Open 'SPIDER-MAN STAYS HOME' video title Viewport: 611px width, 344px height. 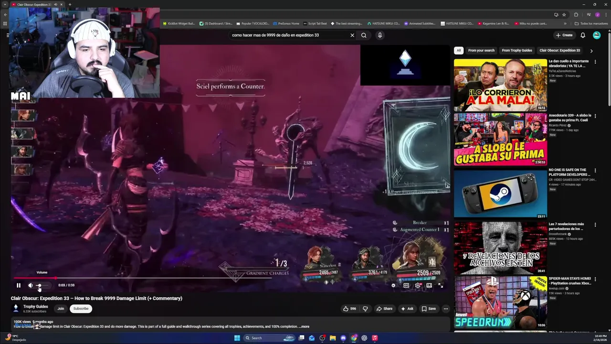(x=569, y=281)
